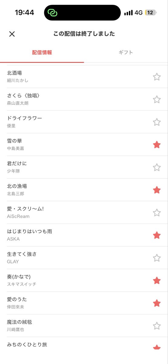
Task: Open the green link indicator in Dynamic Island
Action: coord(53,13)
